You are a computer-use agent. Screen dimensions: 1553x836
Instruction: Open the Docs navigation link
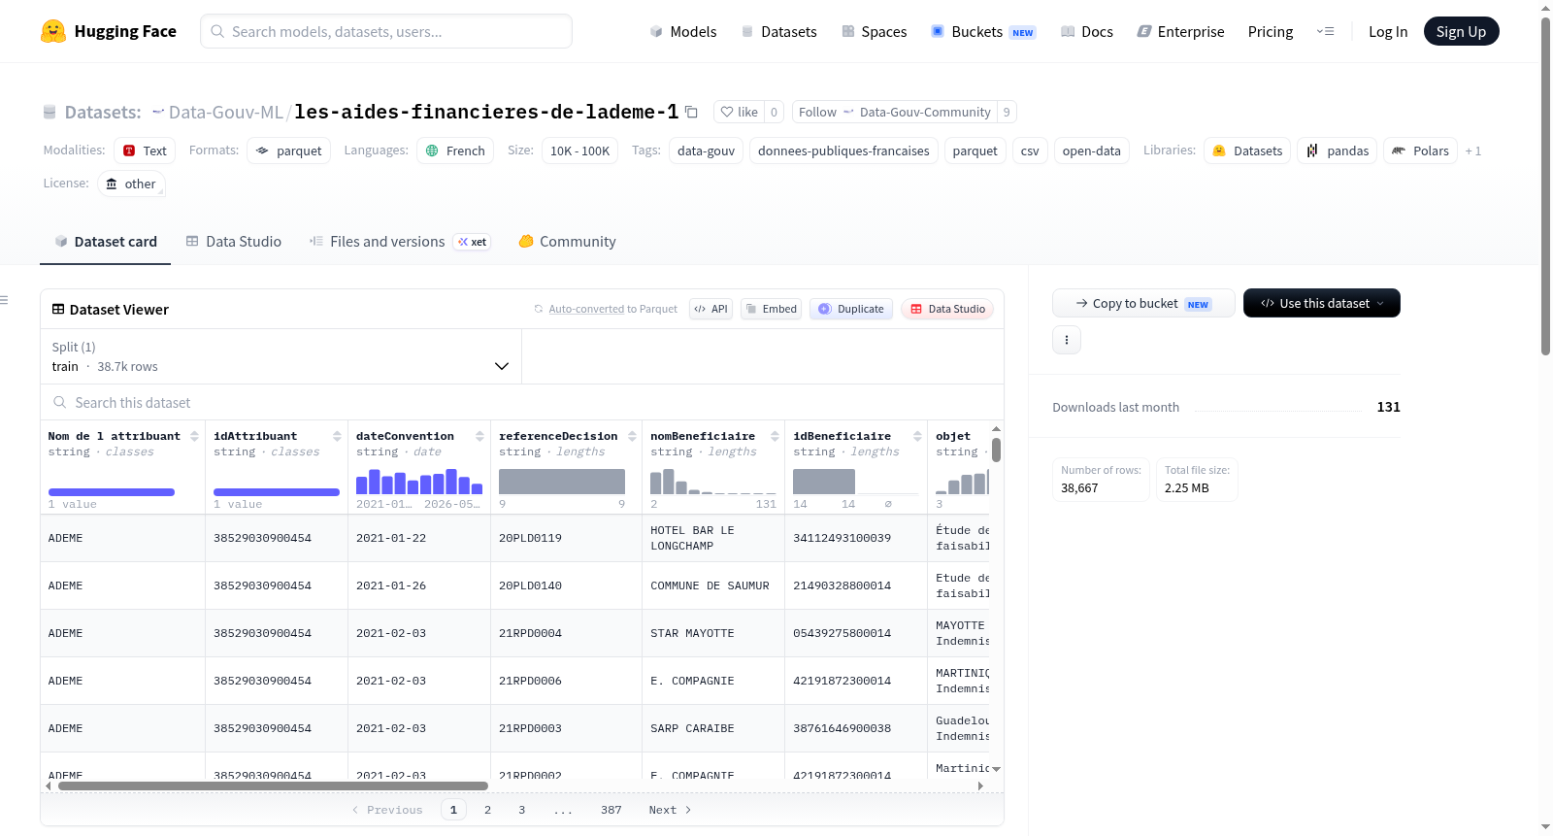tap(1087, 31)
